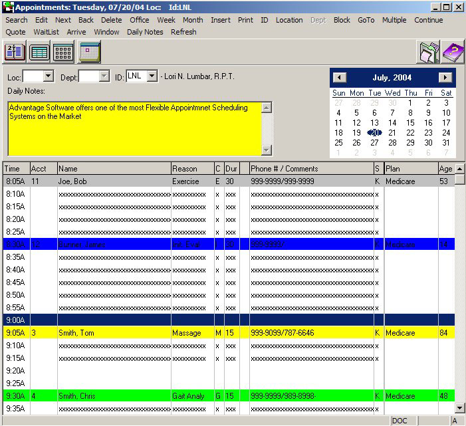Switch to Week view from menu
This screenshot has height=426, width=466.
pyautogui.click(x=166, y=20)
